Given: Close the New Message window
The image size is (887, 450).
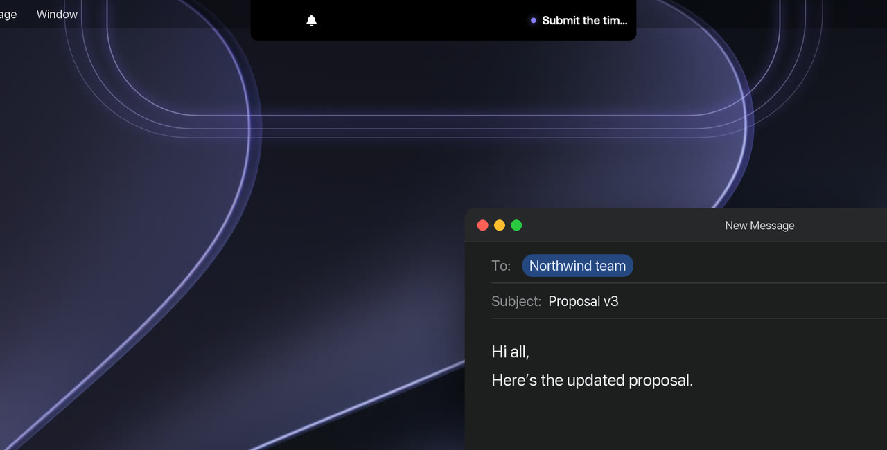Looking at the screenshot, I should coord(483,225).
